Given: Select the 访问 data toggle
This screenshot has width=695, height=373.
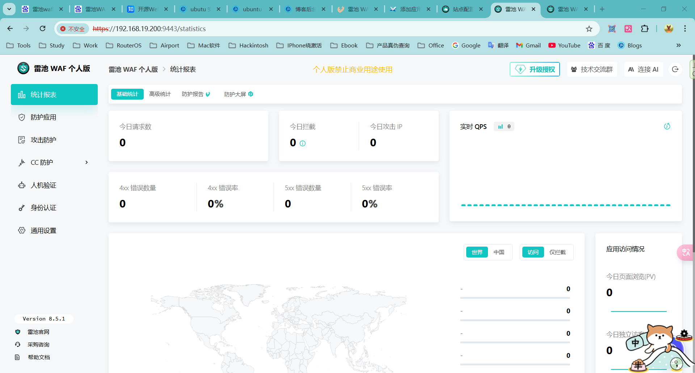Looking at the screenshot, I should click(x=533, y=252).
